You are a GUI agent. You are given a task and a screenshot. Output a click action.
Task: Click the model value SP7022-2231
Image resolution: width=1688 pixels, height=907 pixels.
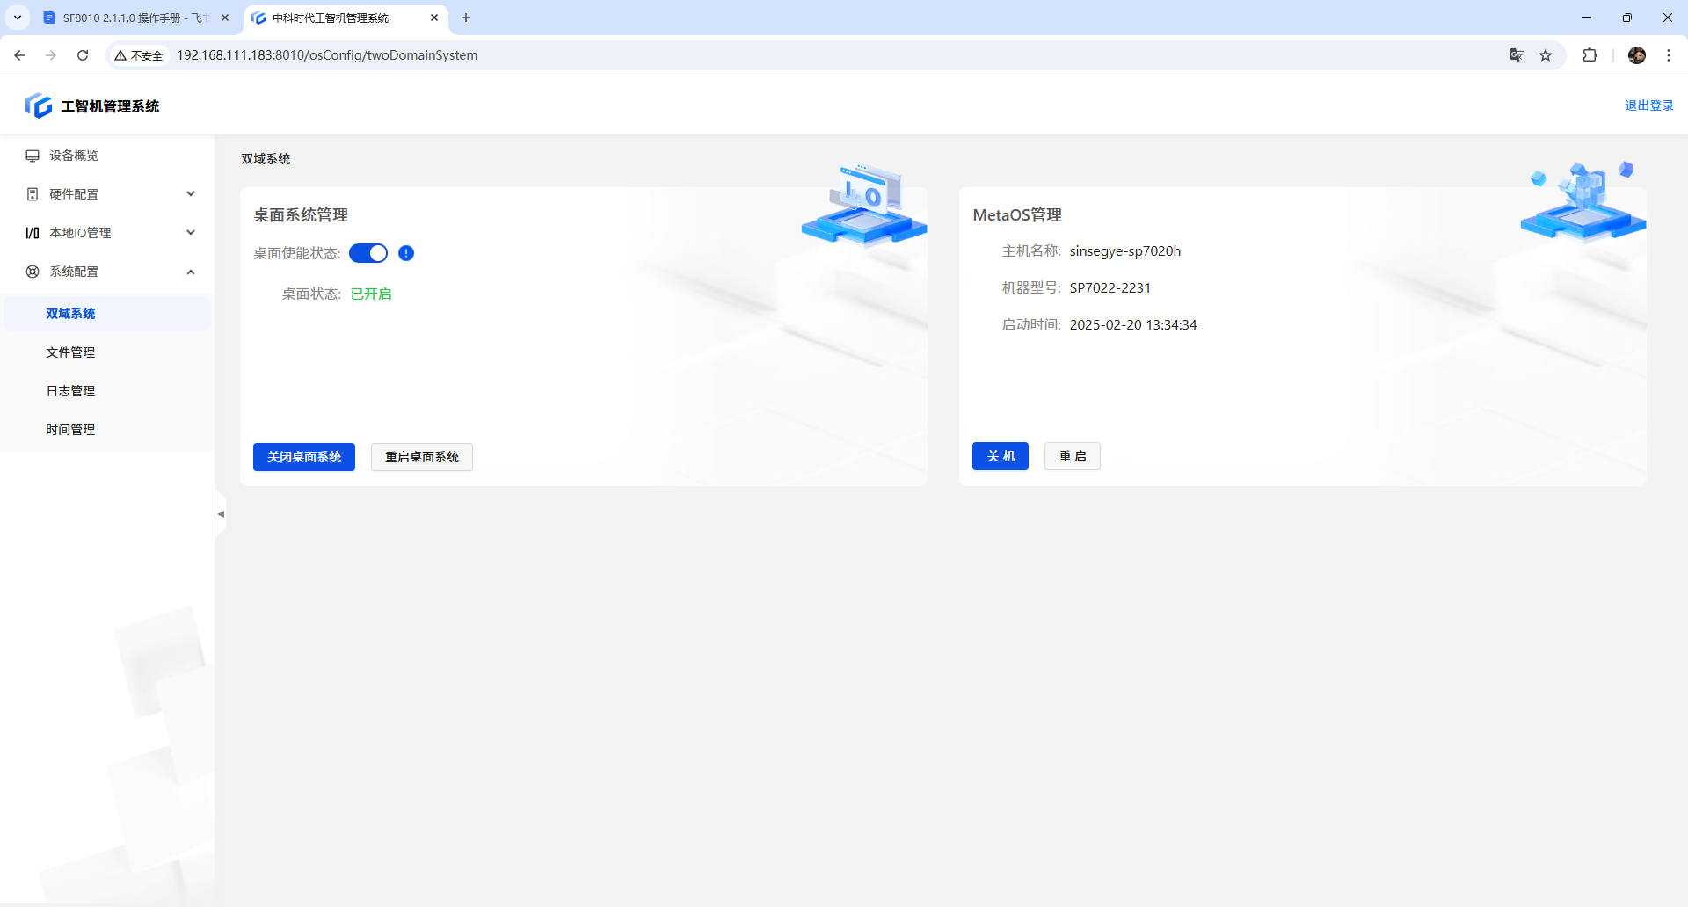click(1110, 288)
